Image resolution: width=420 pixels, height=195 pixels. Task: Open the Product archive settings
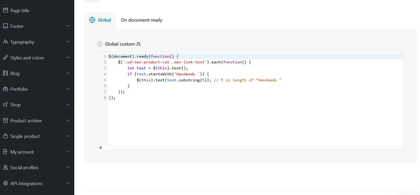click(37, 120)
